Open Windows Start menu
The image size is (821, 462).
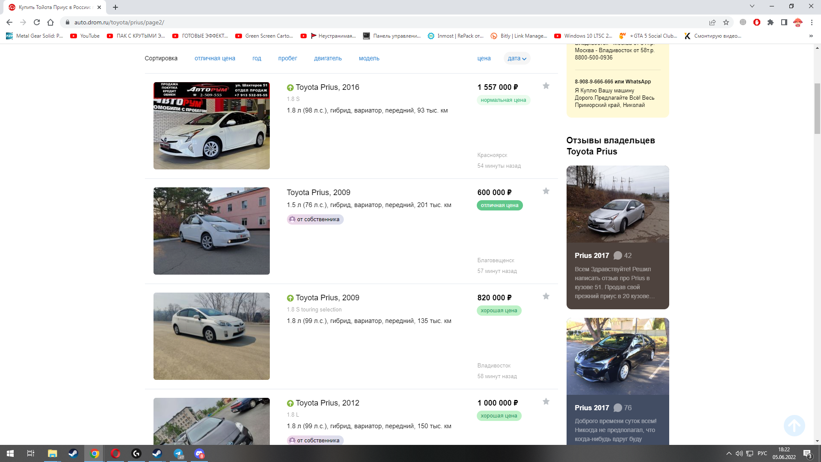10,453
